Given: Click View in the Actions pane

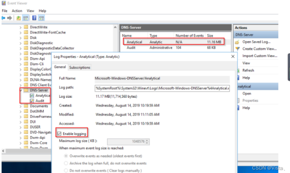Looking at the screenshot, I should pyautogui.click(x=246, y=63).
